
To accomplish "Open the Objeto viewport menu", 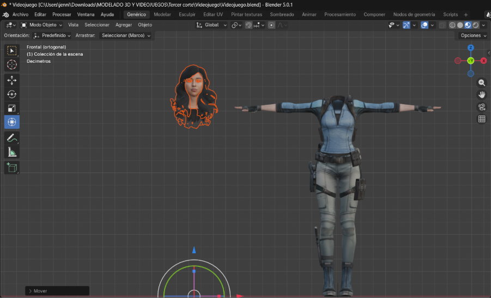I will [145, 25].
